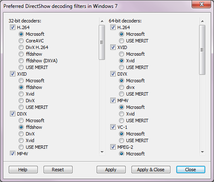Click the Apply button
Viewport: 214px width, 182px height.
tap(111, 170)
